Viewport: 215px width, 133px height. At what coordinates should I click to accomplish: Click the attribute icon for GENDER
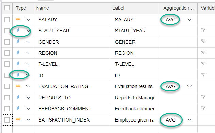[x=18, y=42]
